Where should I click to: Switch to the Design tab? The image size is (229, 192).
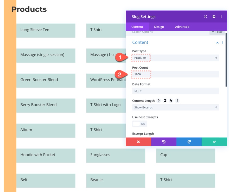point(159,26)
